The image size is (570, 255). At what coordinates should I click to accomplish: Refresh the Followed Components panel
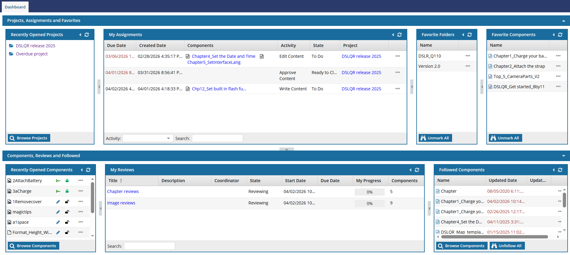coord(560,170)
